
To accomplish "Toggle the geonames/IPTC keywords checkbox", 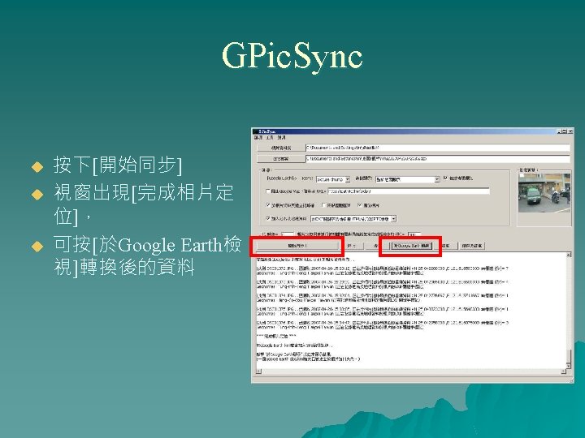I will pyautogui.click(x=268, y=218).
